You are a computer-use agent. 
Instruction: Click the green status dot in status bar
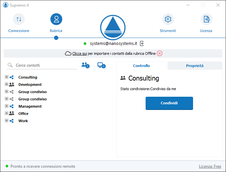pos(7,166)
